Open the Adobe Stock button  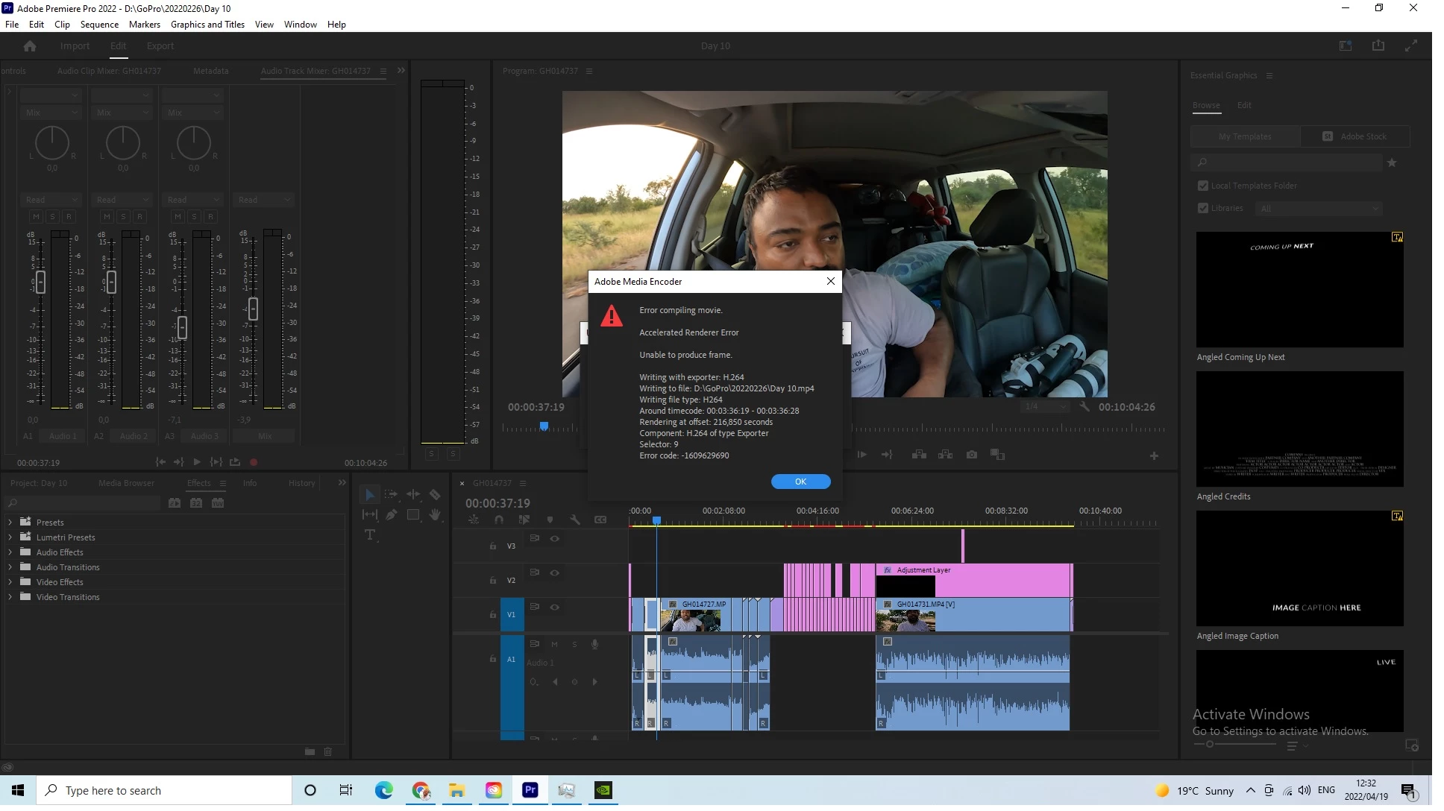(1354, 136)
